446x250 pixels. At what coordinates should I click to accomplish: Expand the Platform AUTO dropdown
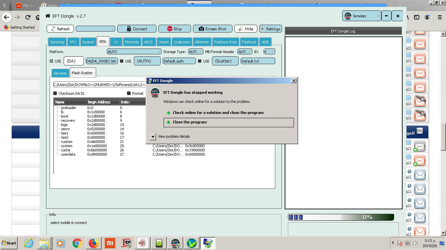134,52
